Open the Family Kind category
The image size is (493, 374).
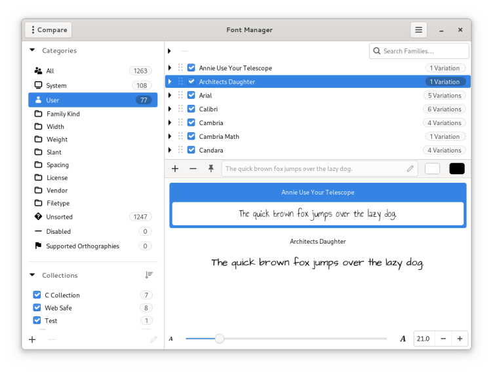63,114
